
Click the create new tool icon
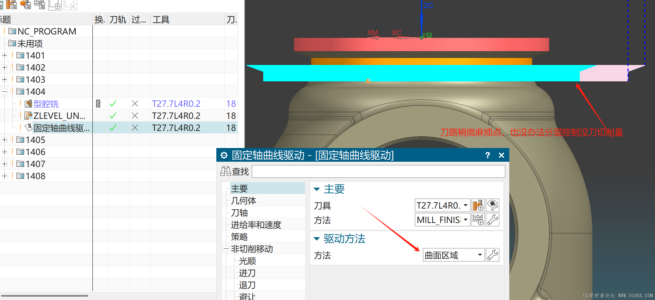[x=478, y=205]
